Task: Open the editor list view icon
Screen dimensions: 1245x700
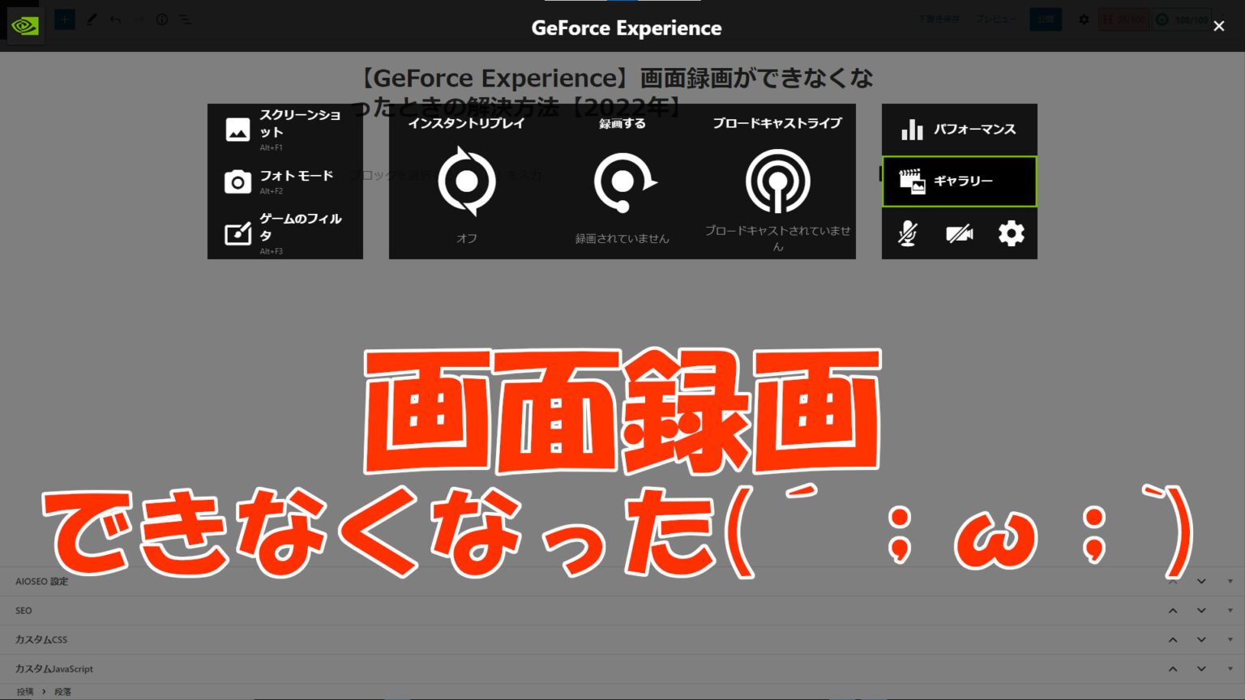Action: [186, 19]
